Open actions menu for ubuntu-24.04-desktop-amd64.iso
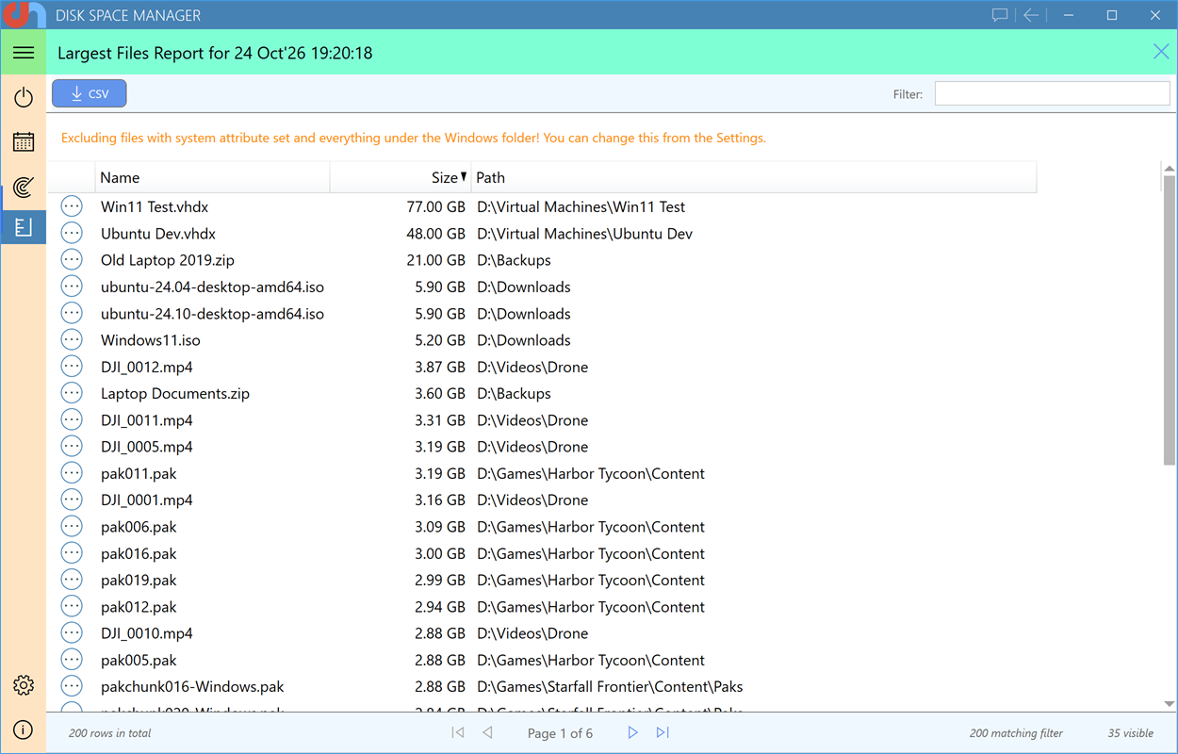Viewport: 1178px width, 754px height. 72,287
